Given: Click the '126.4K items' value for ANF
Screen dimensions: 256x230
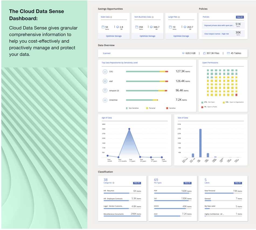Looking at the screenshot, I should pyautogui.click(x=183, y=81).
